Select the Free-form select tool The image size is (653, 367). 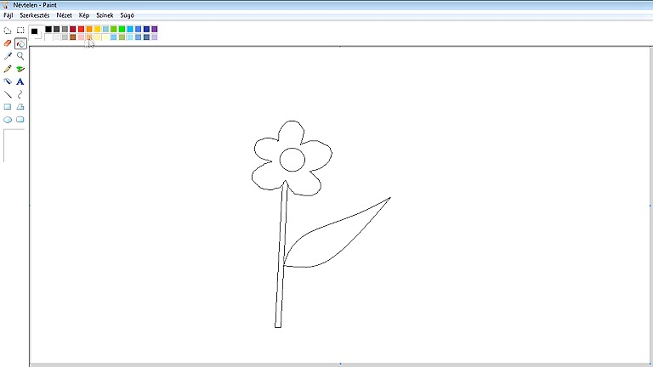(8, 31)
